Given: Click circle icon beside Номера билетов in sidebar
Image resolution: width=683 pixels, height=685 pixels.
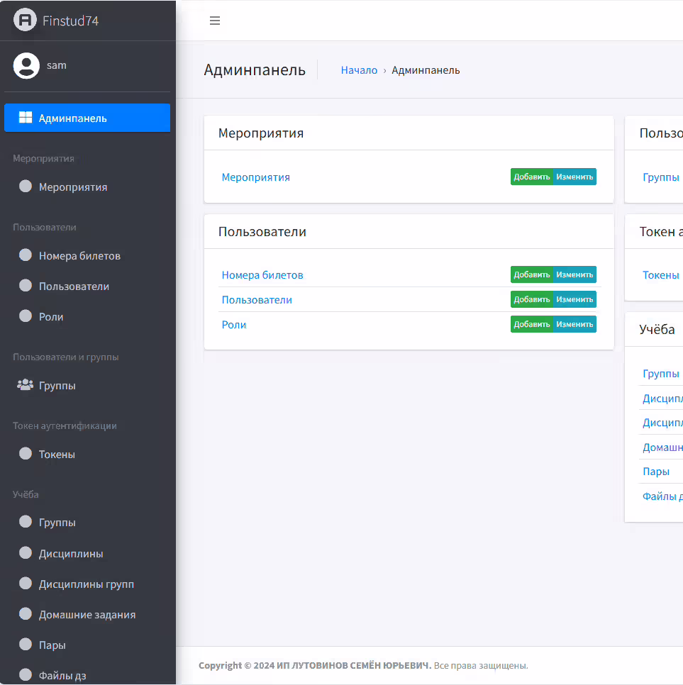Looking at the screenshot, I should coord(26,255).
